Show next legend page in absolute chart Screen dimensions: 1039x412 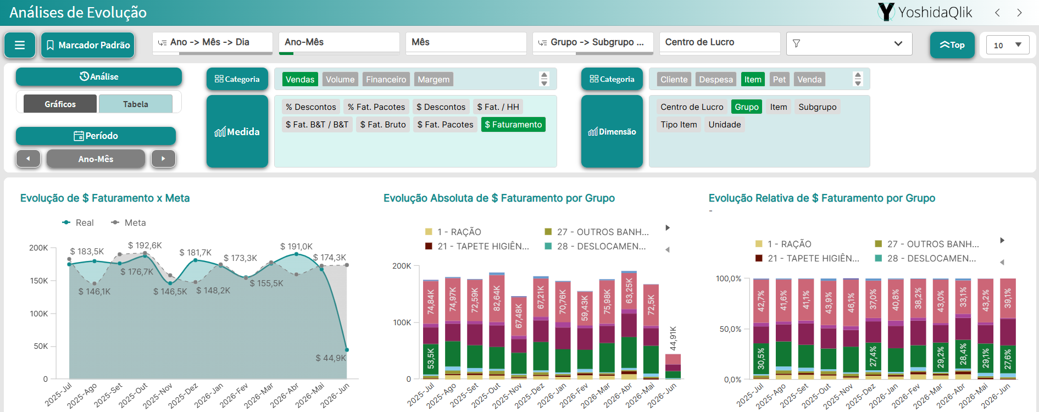pos(668,228)
